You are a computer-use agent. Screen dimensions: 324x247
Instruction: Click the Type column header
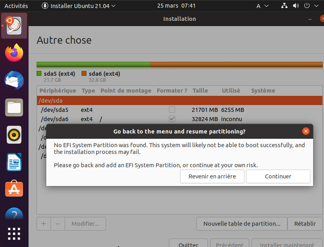click(88, 91)
